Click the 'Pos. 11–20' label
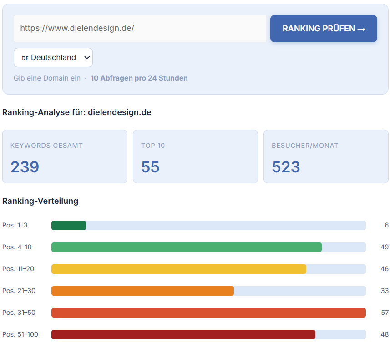 [18, 269]
